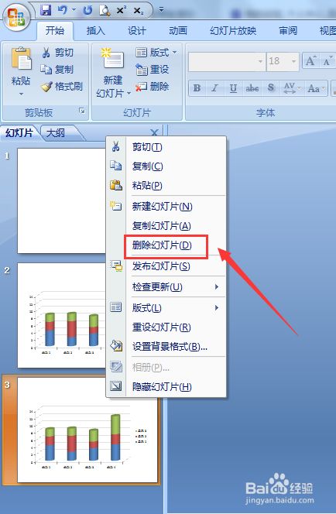Toggle Bold formatting
The width and height of the screenshot is (336, 514).
click(197, 87)
